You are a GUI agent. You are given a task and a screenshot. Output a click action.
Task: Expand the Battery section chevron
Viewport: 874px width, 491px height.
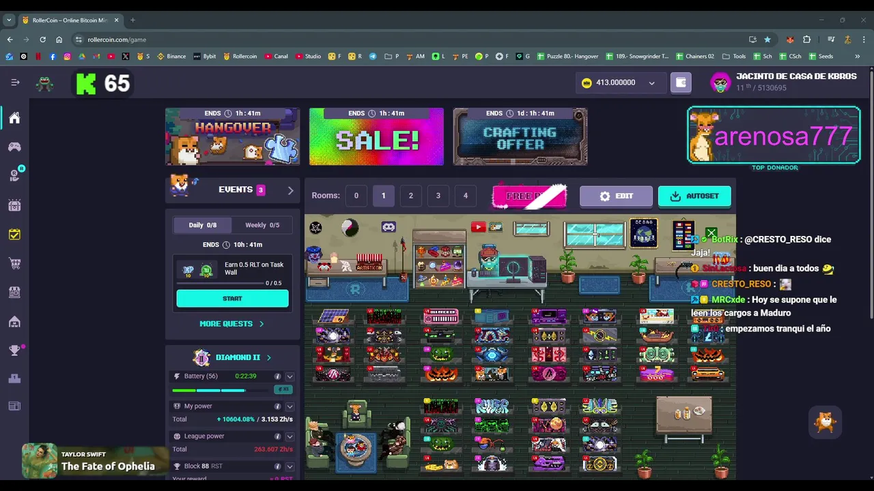click(x=290, y=376)
